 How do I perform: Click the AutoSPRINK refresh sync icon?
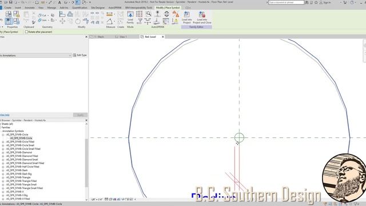point(166,14)
